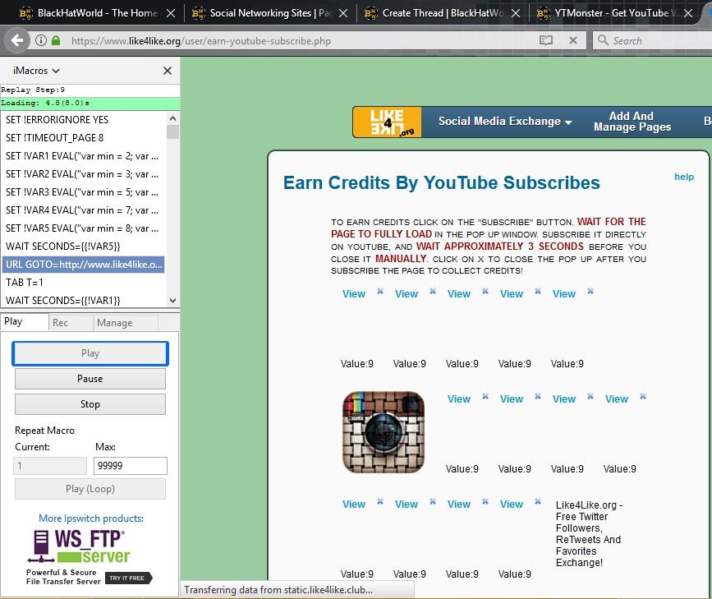Switch to BlackHatWorld - The Home tab
Viewport: 712px width, 599px height.
coord(98,13)
